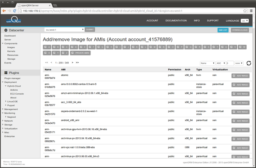Filter AMIs by letter P
256x168 pixels.
(180, 47)
